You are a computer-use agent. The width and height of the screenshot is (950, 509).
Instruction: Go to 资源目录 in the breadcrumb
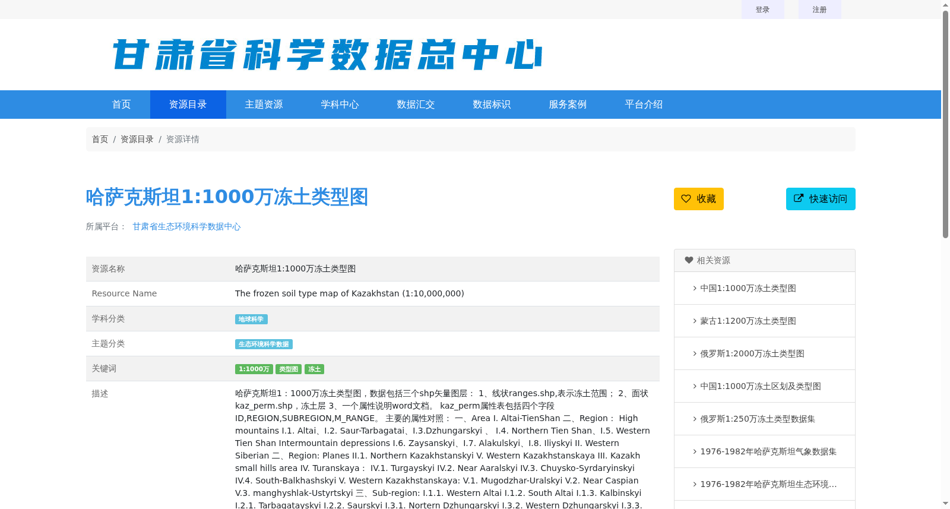click(137, 139)
